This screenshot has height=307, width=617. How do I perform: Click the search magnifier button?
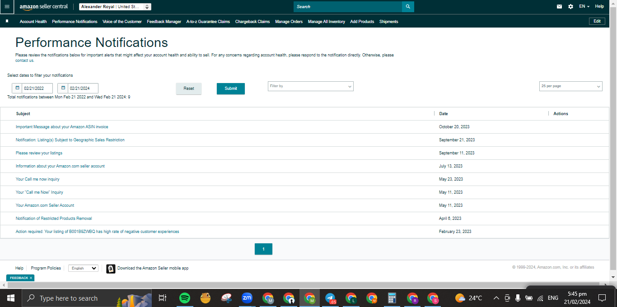click(408, 7)
